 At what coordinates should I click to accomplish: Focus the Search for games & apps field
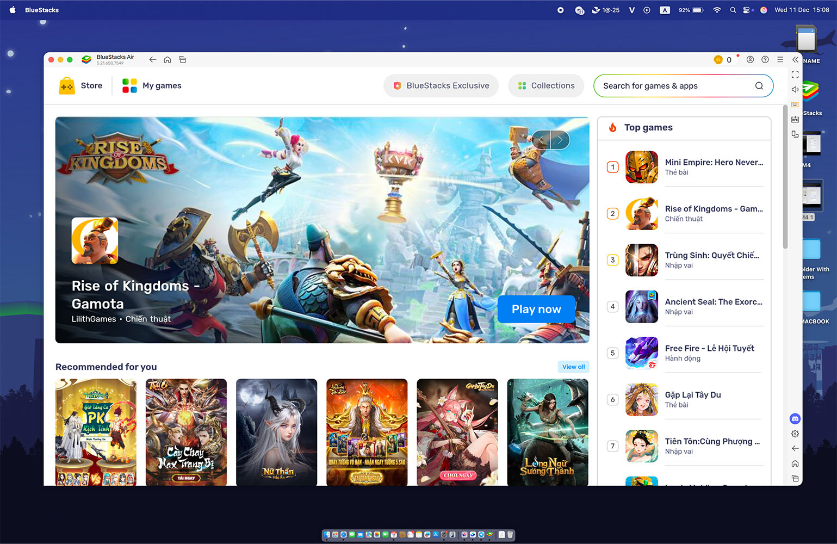(683, 86)
